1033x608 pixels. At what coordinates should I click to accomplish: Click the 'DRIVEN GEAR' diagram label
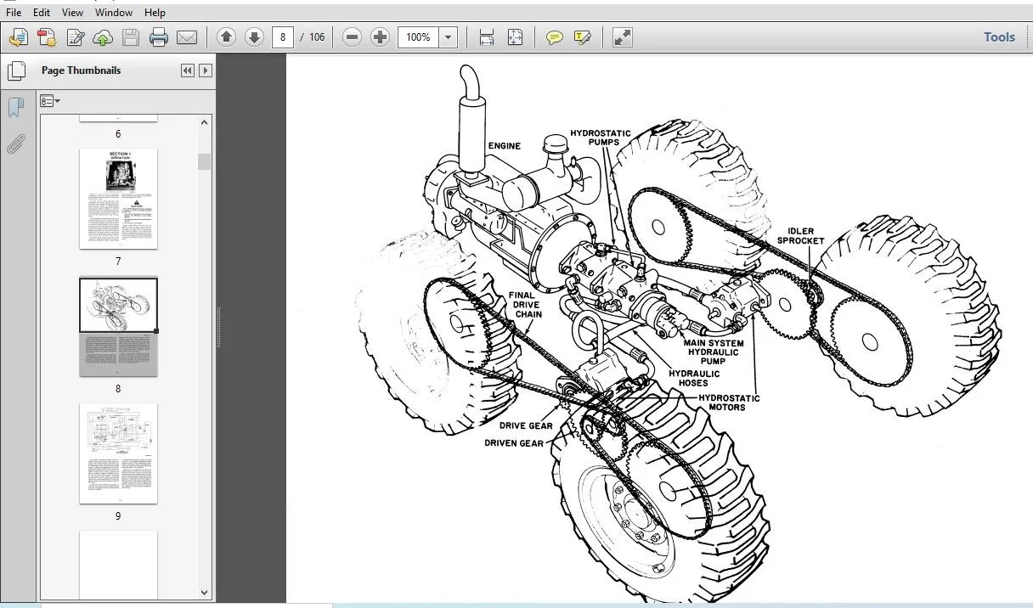514,443
